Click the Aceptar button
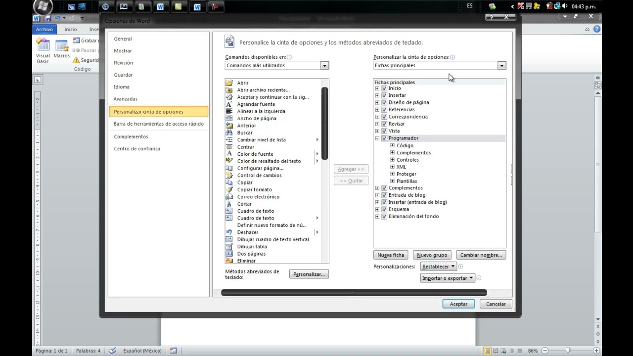The width and height of the screenshot is (633, 356). 458,304
